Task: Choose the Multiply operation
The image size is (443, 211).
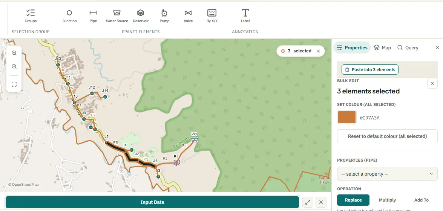Action: pyautogui.click(x=387, y=200)
